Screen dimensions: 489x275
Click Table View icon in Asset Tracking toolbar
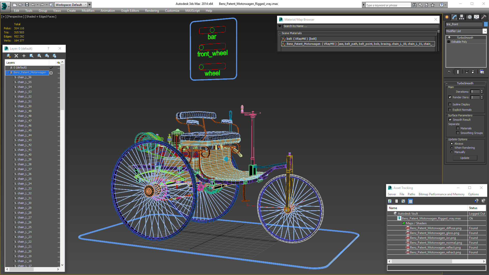[411, 201]
